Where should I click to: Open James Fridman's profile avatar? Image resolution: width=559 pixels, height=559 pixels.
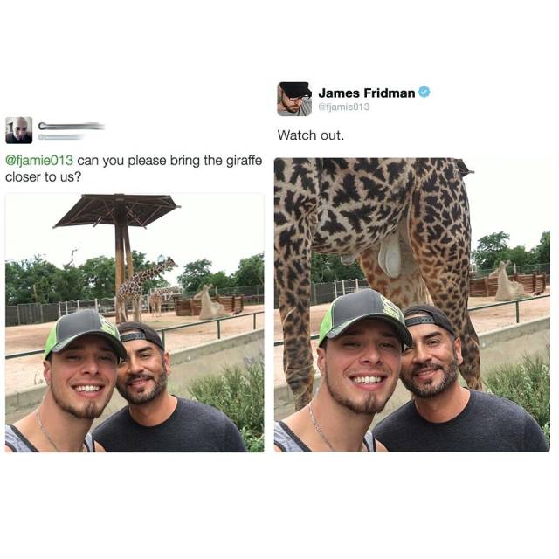[294, 99]
